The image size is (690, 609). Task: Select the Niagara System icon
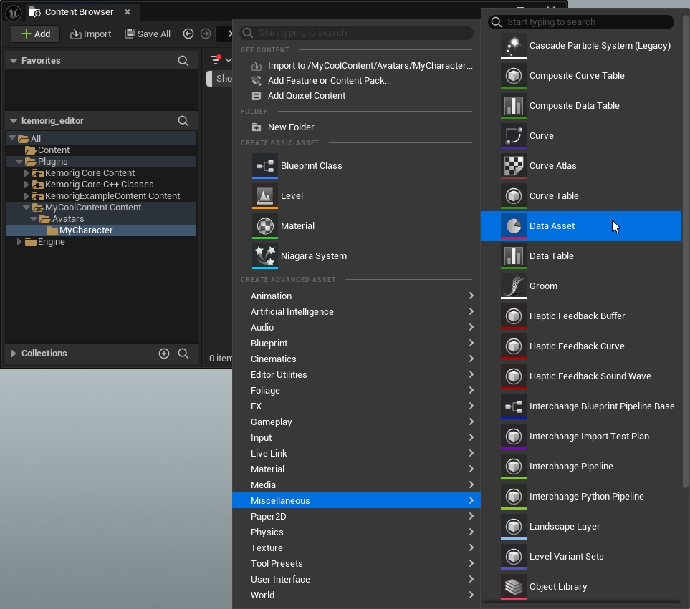(264, 256)
